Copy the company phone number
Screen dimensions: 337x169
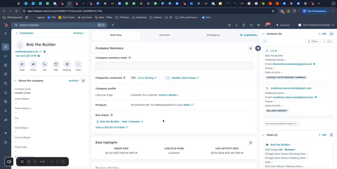39,56
